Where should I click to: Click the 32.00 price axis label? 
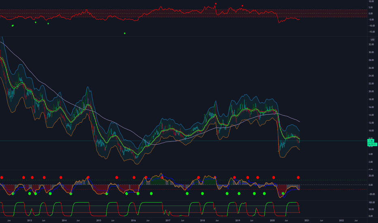point(371,44)
